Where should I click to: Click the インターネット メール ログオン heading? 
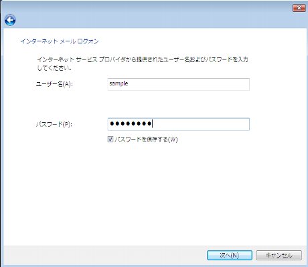click(x=60, y=41)
